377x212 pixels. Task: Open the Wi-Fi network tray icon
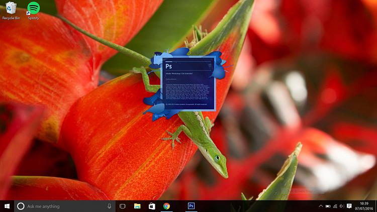335,206
